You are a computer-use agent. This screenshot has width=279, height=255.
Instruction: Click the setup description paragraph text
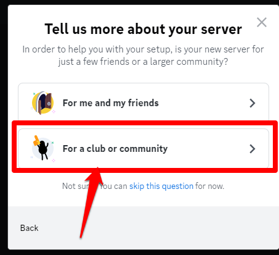pyautogui.click(x=143, y=56)
